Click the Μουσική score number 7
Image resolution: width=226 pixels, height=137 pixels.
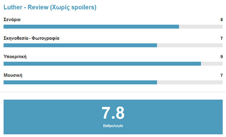click(x=221, y=75)
